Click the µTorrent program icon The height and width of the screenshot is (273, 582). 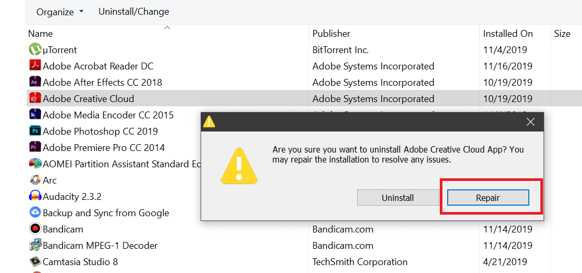click(x=35, y=50)
